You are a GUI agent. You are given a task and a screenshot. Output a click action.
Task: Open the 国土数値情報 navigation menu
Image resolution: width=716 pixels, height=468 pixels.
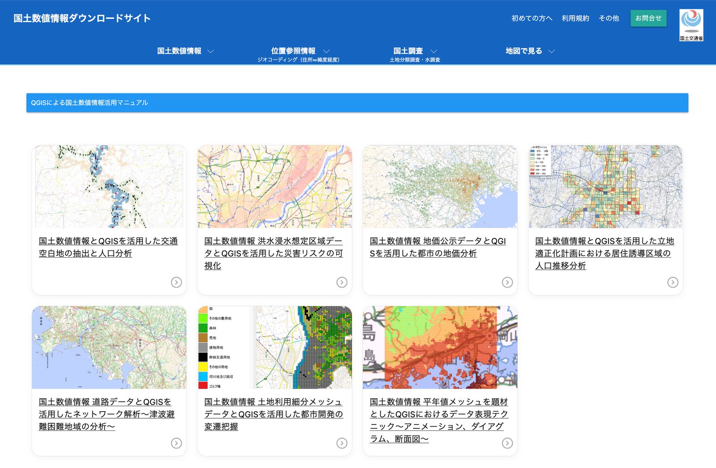(x=179, y=51)
